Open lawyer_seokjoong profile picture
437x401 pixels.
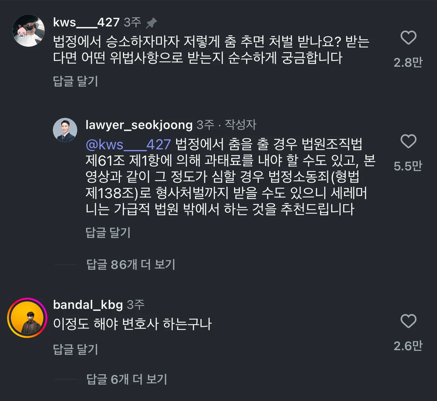(65, 130)
